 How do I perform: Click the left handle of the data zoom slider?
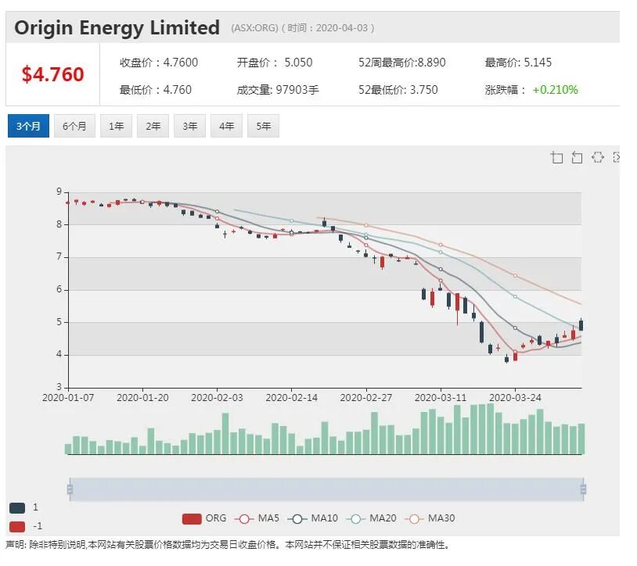pyautogui.click(x=70, y=489)
